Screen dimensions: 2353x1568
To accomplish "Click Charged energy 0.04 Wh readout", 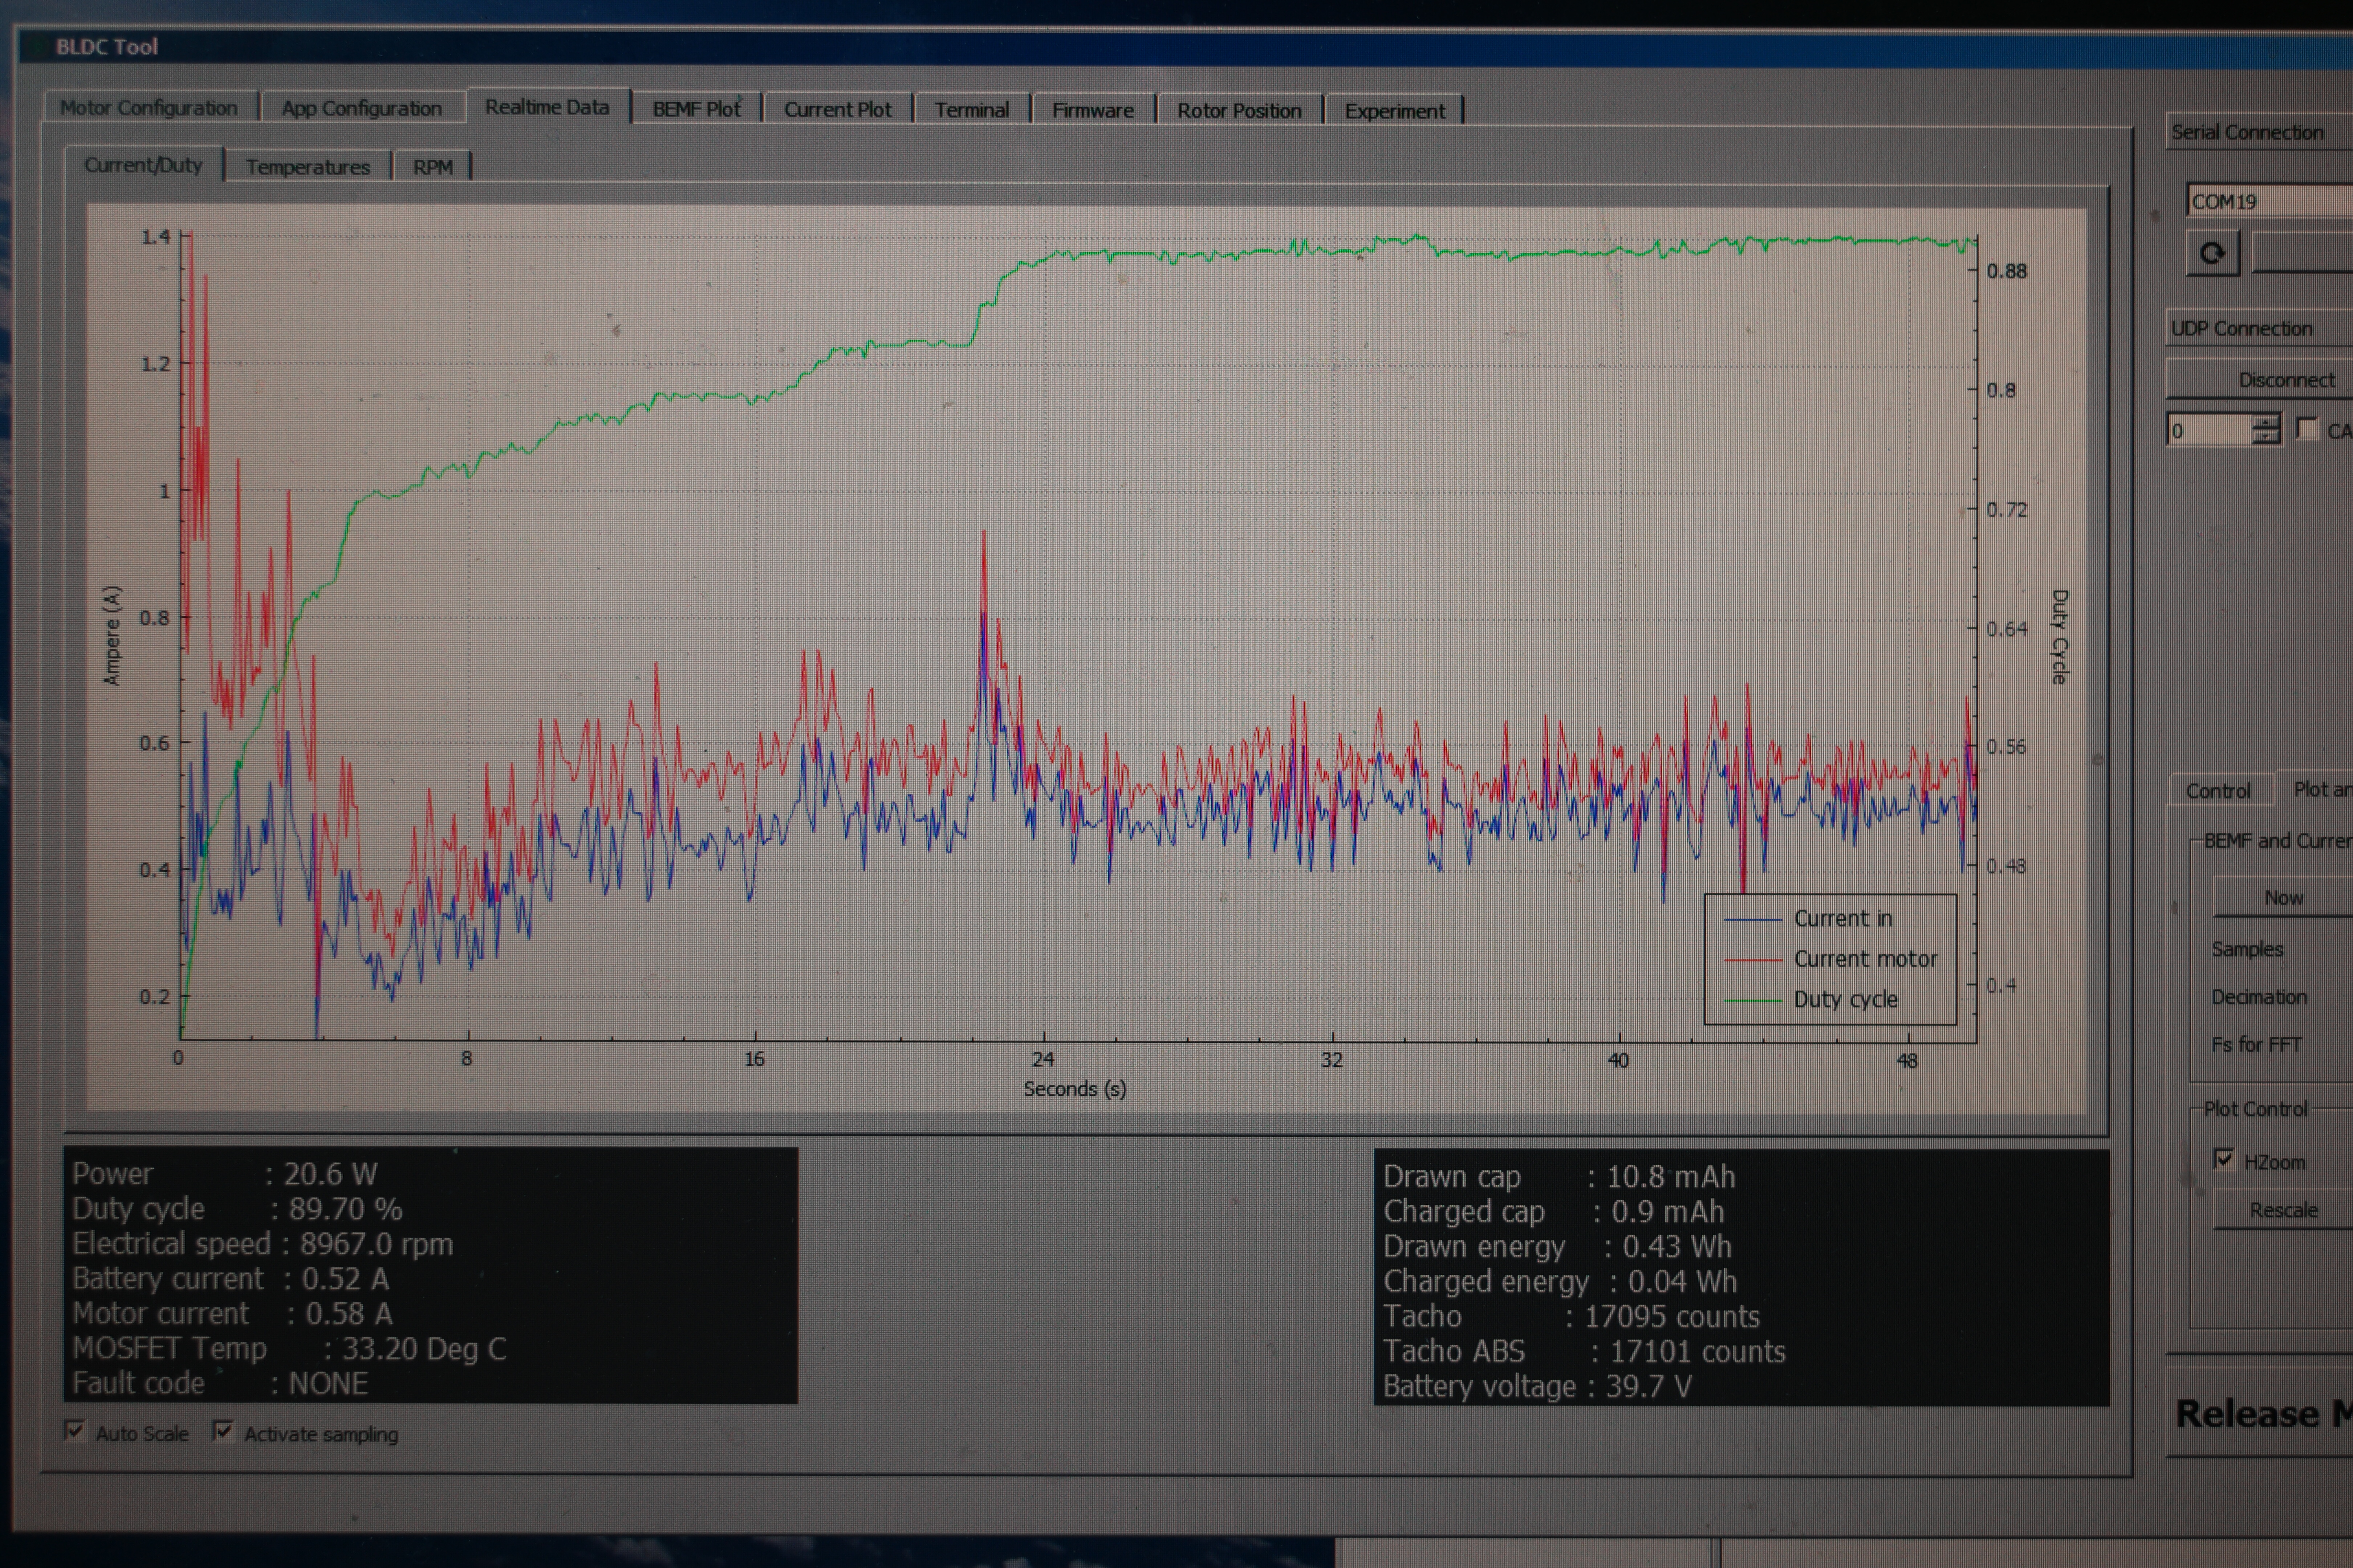I will [x=1561, y=1282].
